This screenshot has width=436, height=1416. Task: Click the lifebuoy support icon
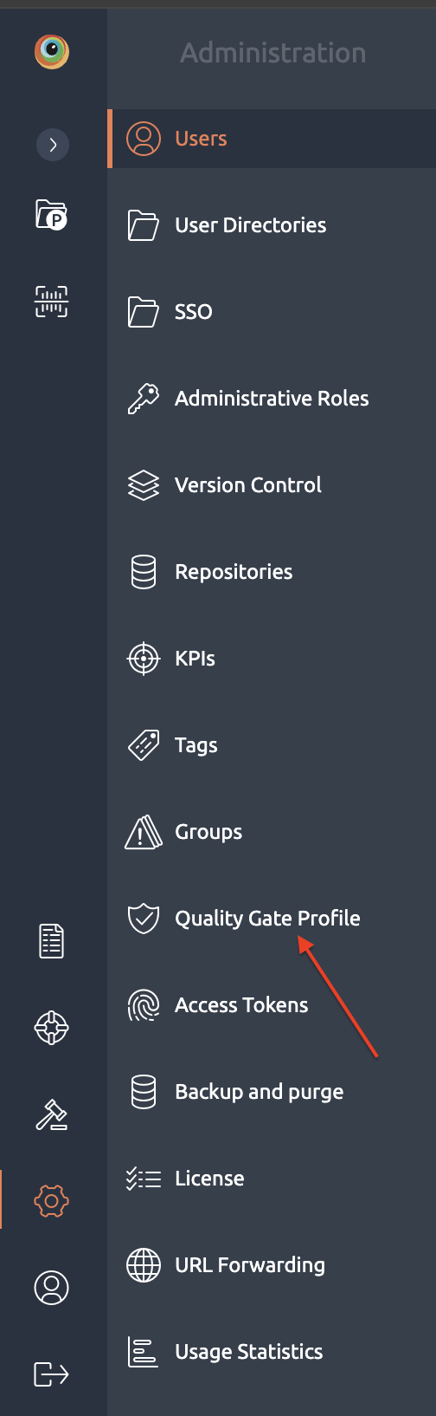[52, 1028]
